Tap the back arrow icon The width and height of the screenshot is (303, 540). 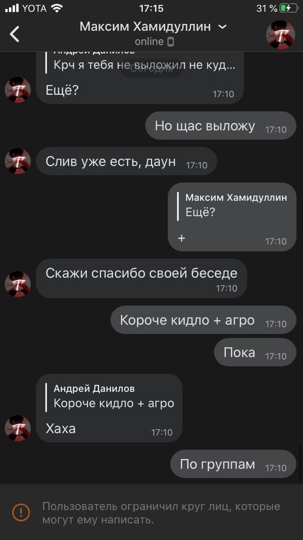[x=14, y=34]
